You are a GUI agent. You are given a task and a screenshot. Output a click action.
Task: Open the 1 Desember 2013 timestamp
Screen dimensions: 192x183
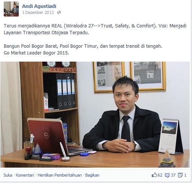point(38,12)
